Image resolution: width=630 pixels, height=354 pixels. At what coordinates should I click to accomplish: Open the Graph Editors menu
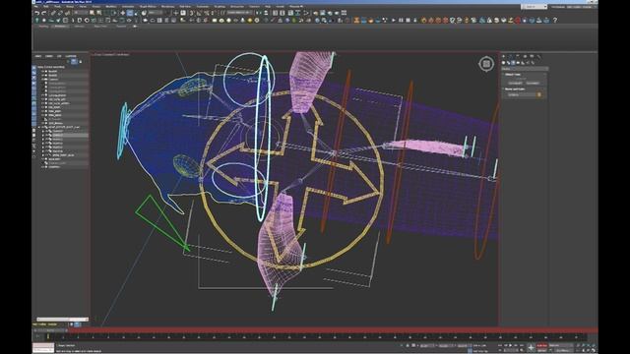tap(148, 7)
